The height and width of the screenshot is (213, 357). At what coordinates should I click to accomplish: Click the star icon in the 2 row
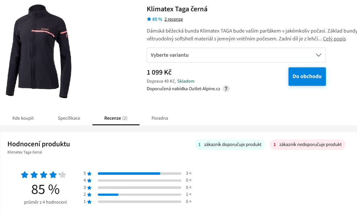(89, 195)
